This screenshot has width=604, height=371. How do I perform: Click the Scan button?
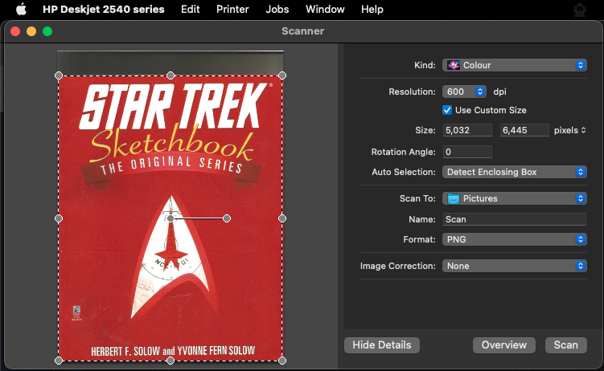566,344
